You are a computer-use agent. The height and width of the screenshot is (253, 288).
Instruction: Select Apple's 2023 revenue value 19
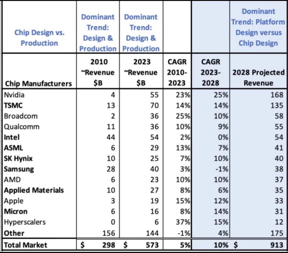pos(154,201)
